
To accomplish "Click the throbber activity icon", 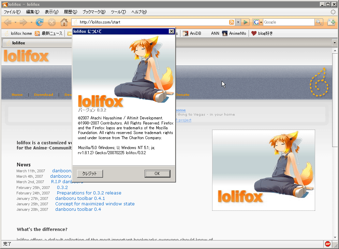I will pyautogui.click(x=333, y=12).
